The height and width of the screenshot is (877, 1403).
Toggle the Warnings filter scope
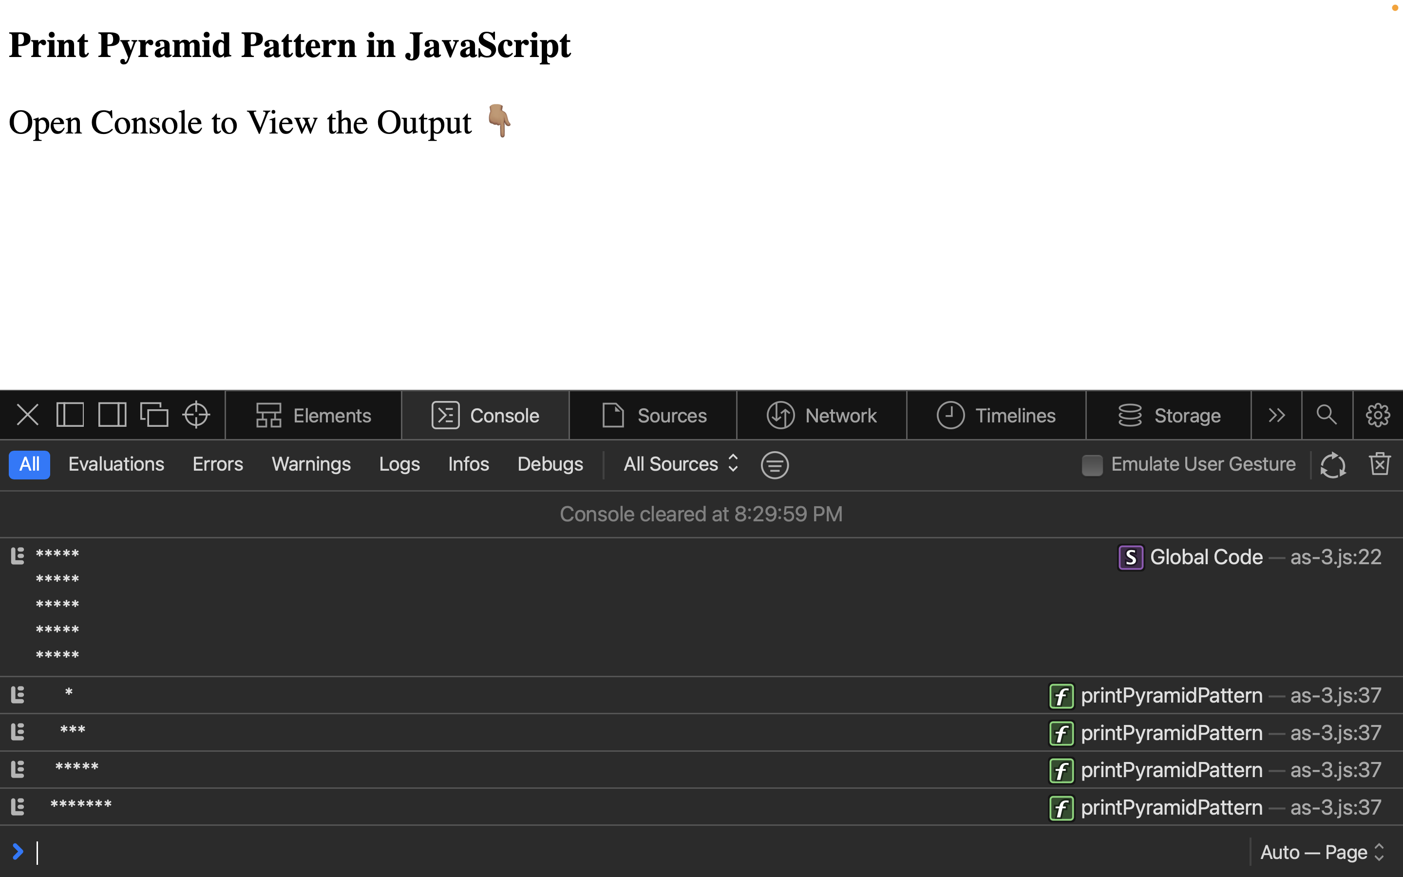pyautogui.click(x=311, y=463)
